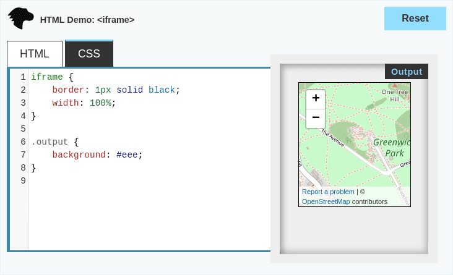The image size is (453, 275).
Task: Click the Reset button
Action: 415,19
